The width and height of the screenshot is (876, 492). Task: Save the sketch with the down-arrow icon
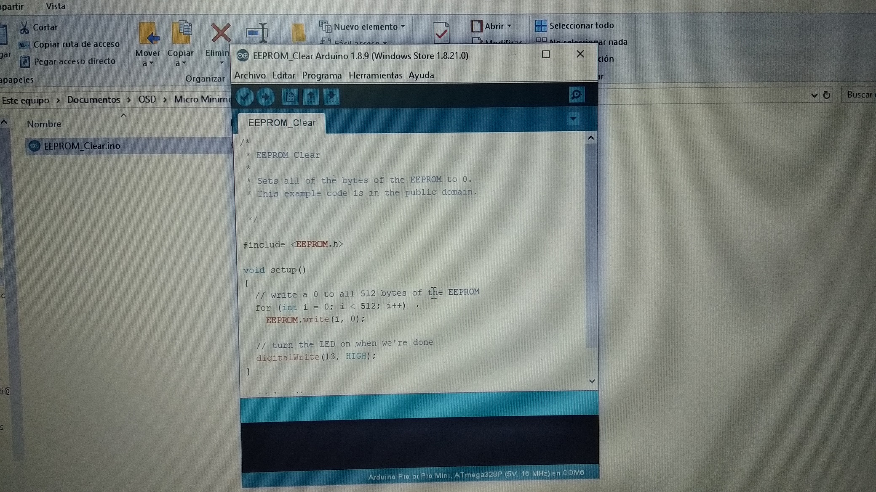coord(331,97)
